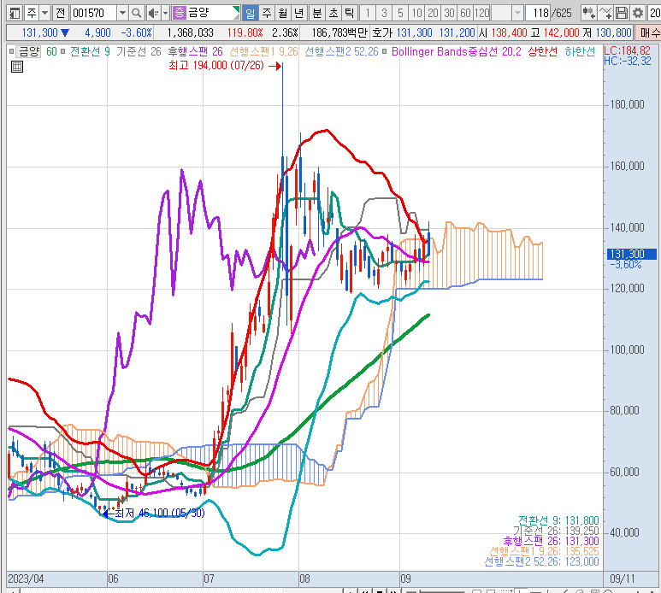The image size is (661, 593).
Task: Choose the 5 interval button
Action: pos(400,14)
